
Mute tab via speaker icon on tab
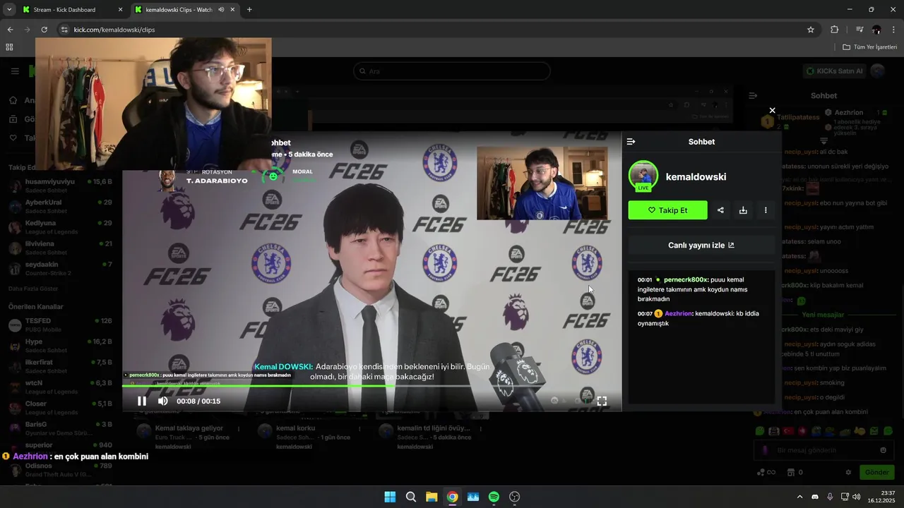[221, 10]
